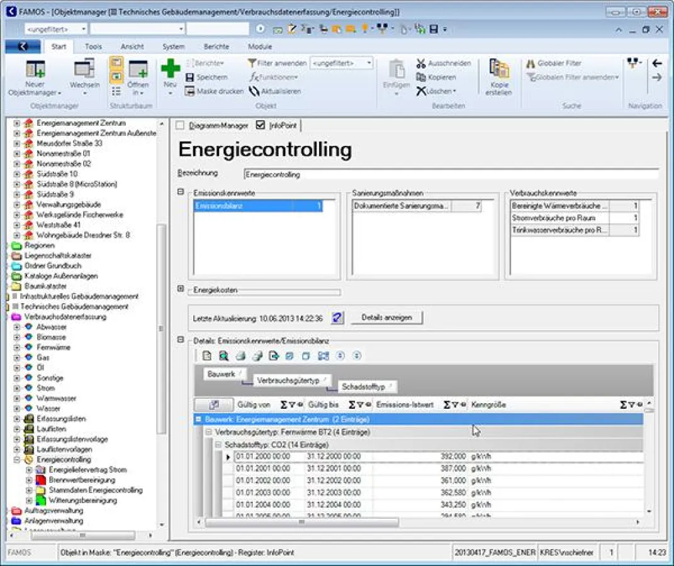
Task: Click the green plus Neu icon
Action: click(x=170, y=69)
